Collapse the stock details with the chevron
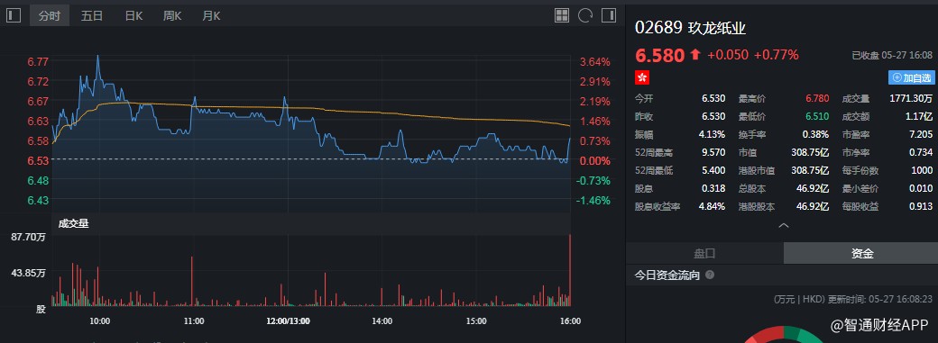 click(783, 225)
